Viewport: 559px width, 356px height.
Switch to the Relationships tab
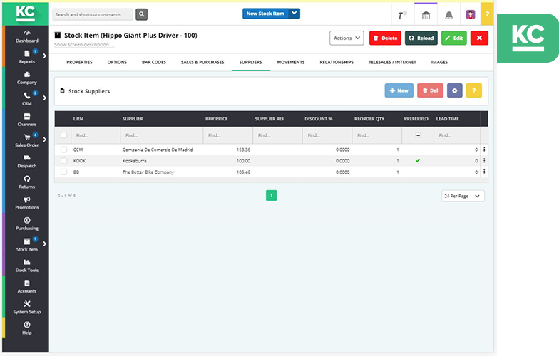[x=337, y=63]
